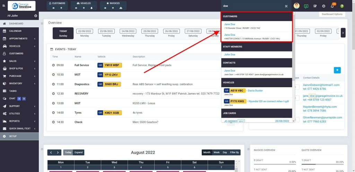Open the calendar Filter By dropdown
Screen dimensions: 355x172
235,152
